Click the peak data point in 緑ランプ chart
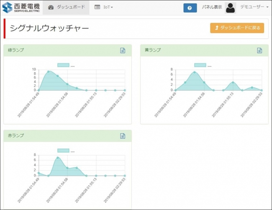The width and height of the screenshot is (272, 210). [49, 71]
